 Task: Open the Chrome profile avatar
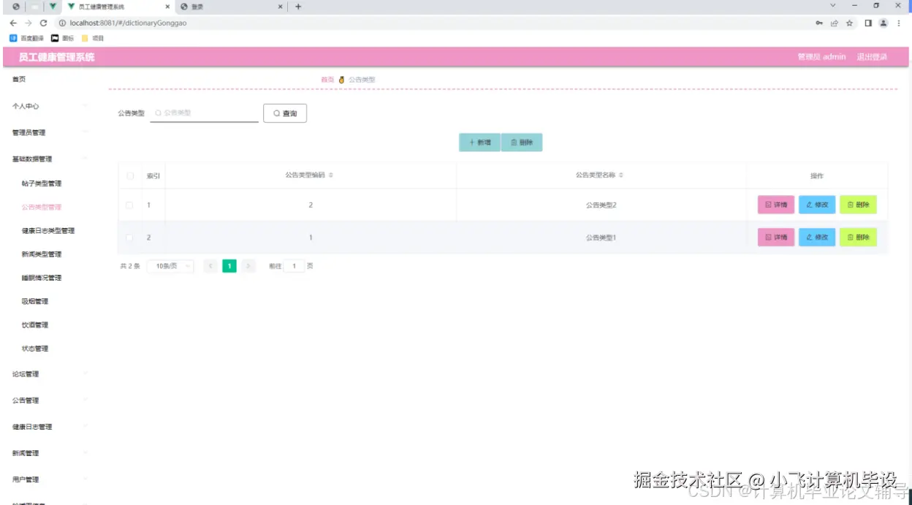883,23
